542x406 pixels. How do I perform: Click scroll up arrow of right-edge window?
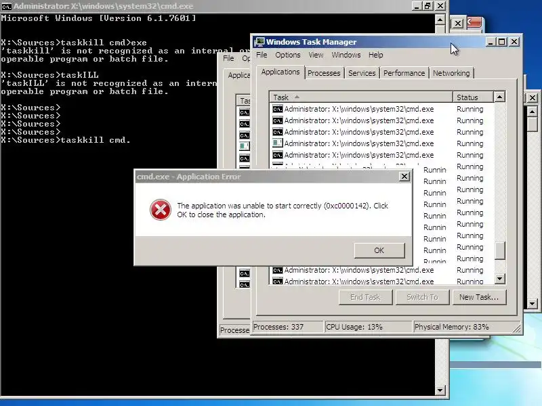(x=533, y=112)
